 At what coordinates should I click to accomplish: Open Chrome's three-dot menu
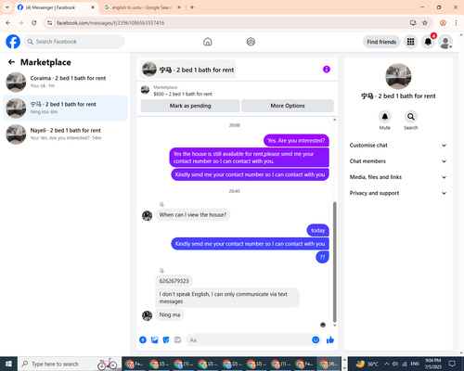tap(456, 22)
